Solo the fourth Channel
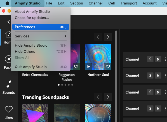167x122 pixels. click(150, 109)
